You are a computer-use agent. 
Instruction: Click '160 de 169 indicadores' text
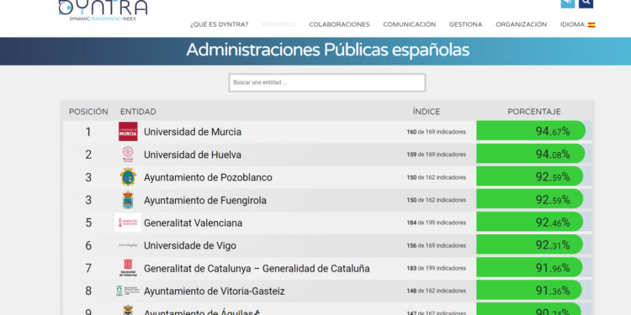[436, 132]
